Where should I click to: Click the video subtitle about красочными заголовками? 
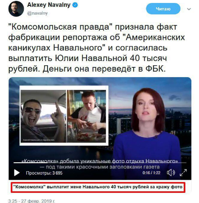(x=100, y=167)
